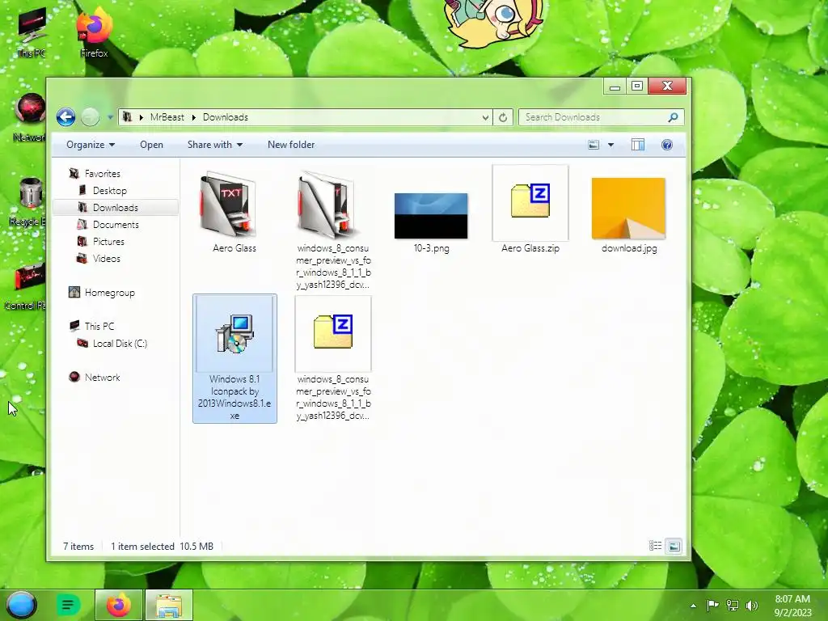
Task: Click Downloads in the address breadcrumb
Action: pos(226,117)
